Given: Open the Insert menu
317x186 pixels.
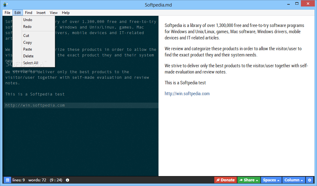Looking at the screenshot, I should coord(41,12).
